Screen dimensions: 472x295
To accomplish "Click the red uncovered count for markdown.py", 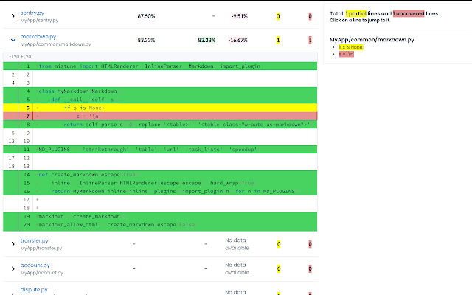I will coord(310,40).
